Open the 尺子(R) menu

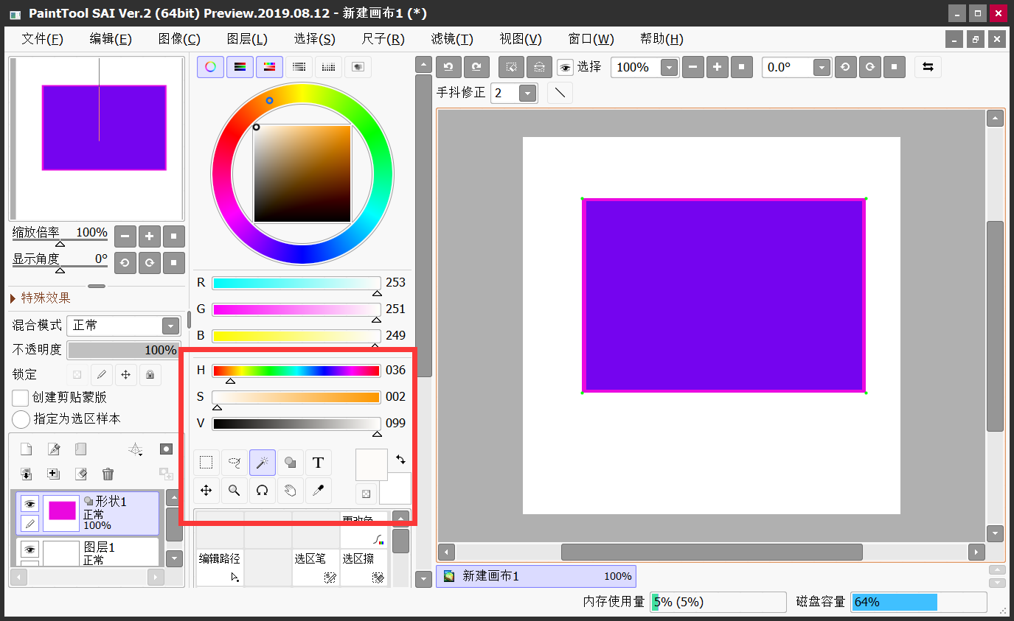[383, 39]
